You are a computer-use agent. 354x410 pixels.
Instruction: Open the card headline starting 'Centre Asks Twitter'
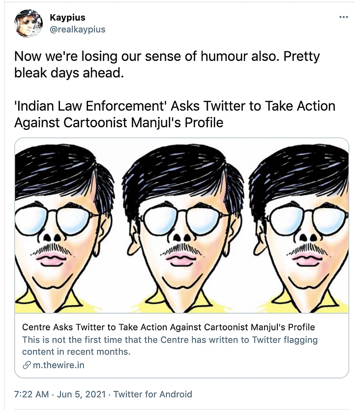[x=168, y=327]
